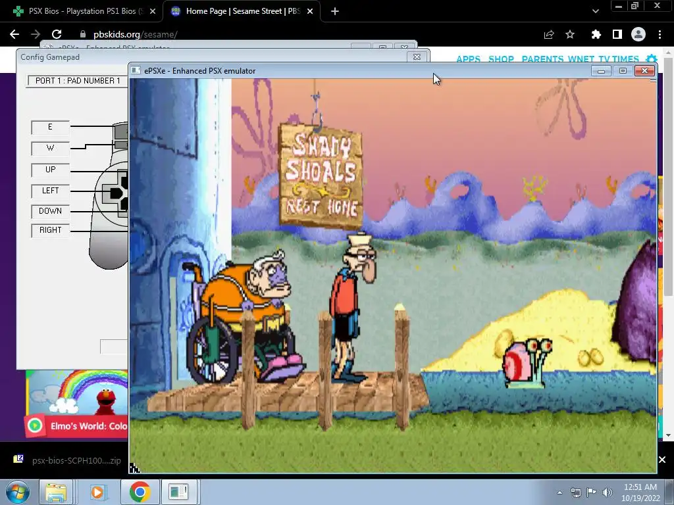The height and width of the screenshot is (505, 674).
Task: Close the downloads bar
Action: tap(662, 460)
